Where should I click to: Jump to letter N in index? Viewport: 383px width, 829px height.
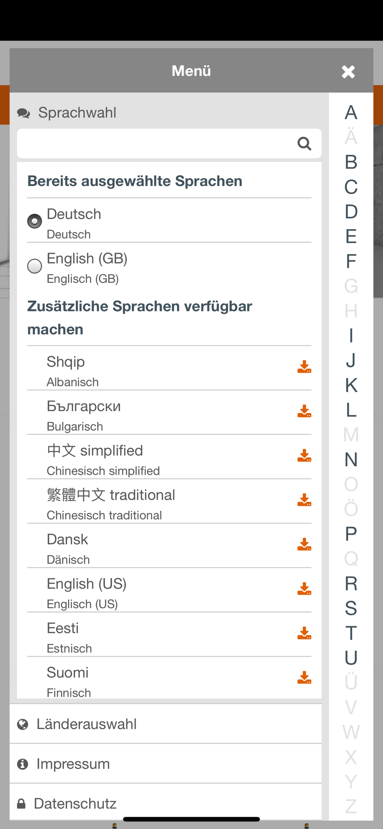pyautogui.click(x=351, y=459)
